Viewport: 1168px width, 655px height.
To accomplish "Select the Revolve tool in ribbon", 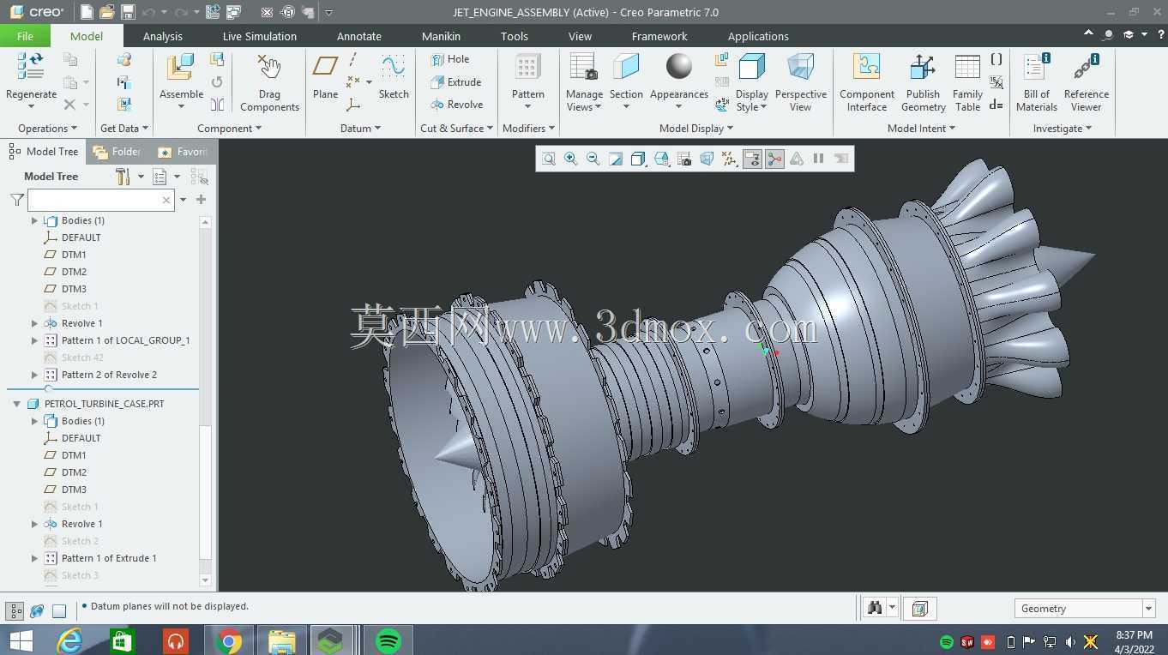I will click(x=456, y=105).
